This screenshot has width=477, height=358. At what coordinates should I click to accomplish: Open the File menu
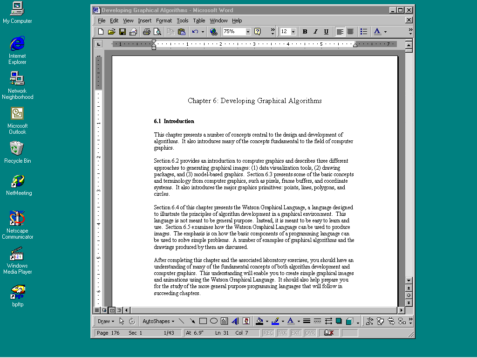(x=102, y=21)
